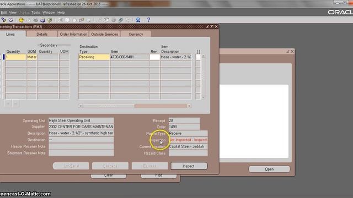Screen dimensions: 353x198
Task: Close the Receiving Transactions window
Action: [x=216, y=27]
